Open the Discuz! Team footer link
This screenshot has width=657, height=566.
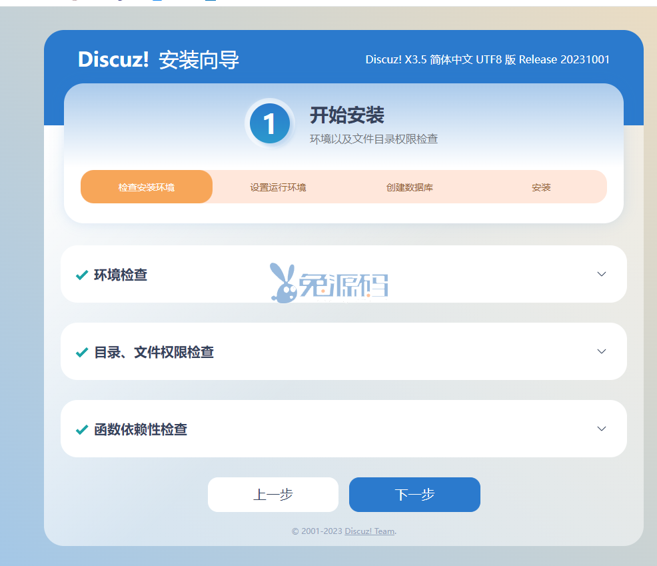(370, 531)
